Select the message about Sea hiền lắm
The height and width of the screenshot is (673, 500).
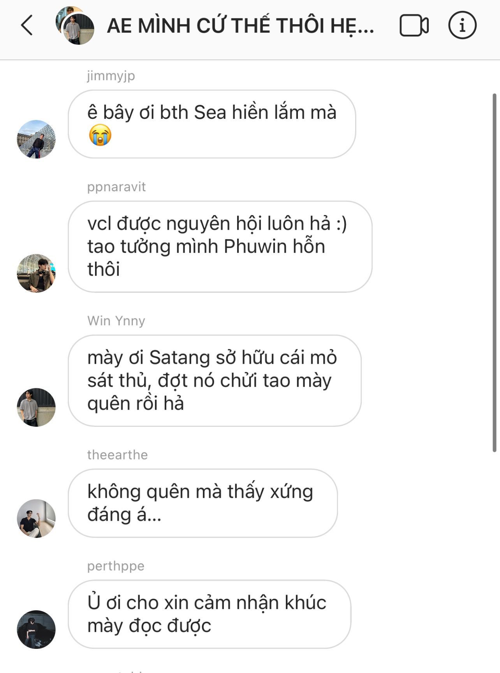(212, 124)
